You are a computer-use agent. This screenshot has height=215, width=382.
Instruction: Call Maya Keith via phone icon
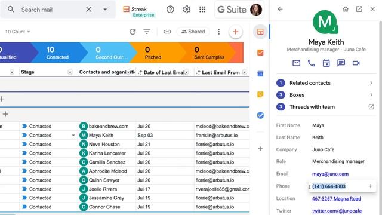coord(311,63)
